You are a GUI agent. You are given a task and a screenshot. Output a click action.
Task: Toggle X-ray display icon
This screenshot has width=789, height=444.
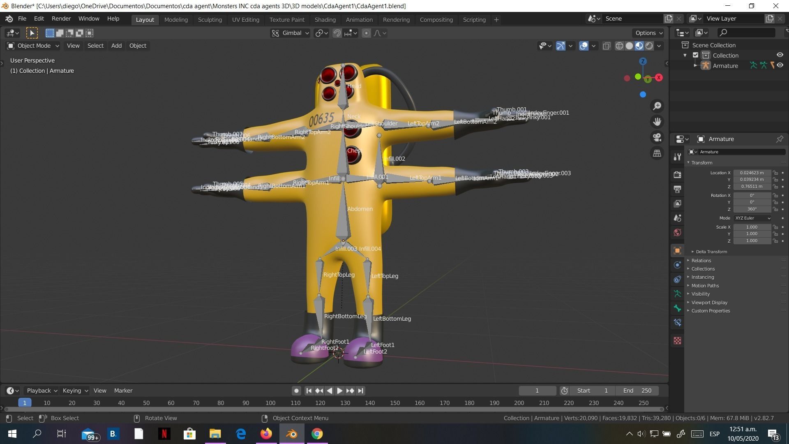607,46
